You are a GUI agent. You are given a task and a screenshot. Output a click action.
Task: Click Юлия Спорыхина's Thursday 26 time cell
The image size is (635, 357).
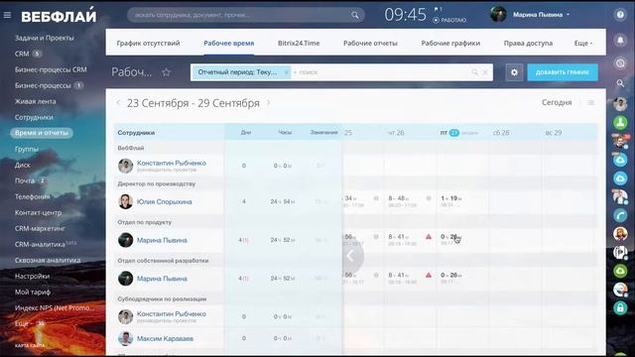410,201
